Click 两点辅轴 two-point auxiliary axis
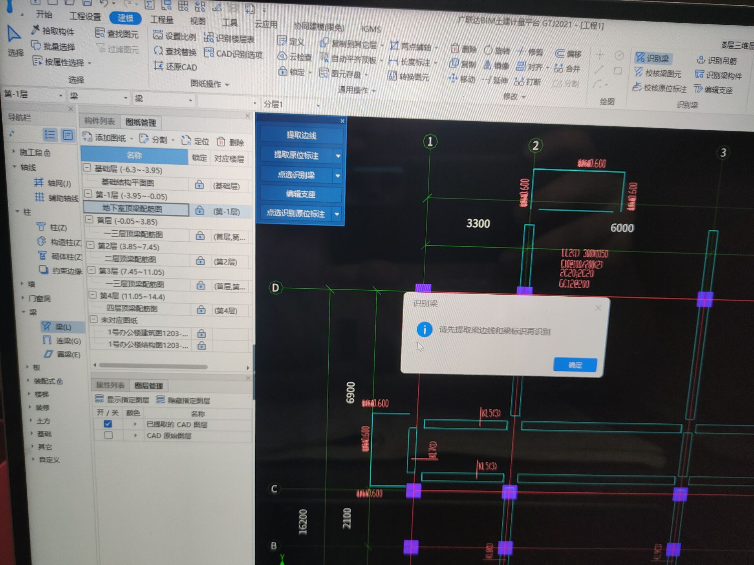Image resolution: width=754 pixels, height=565 pixels. pyautogui.click(x=411, y=47)
